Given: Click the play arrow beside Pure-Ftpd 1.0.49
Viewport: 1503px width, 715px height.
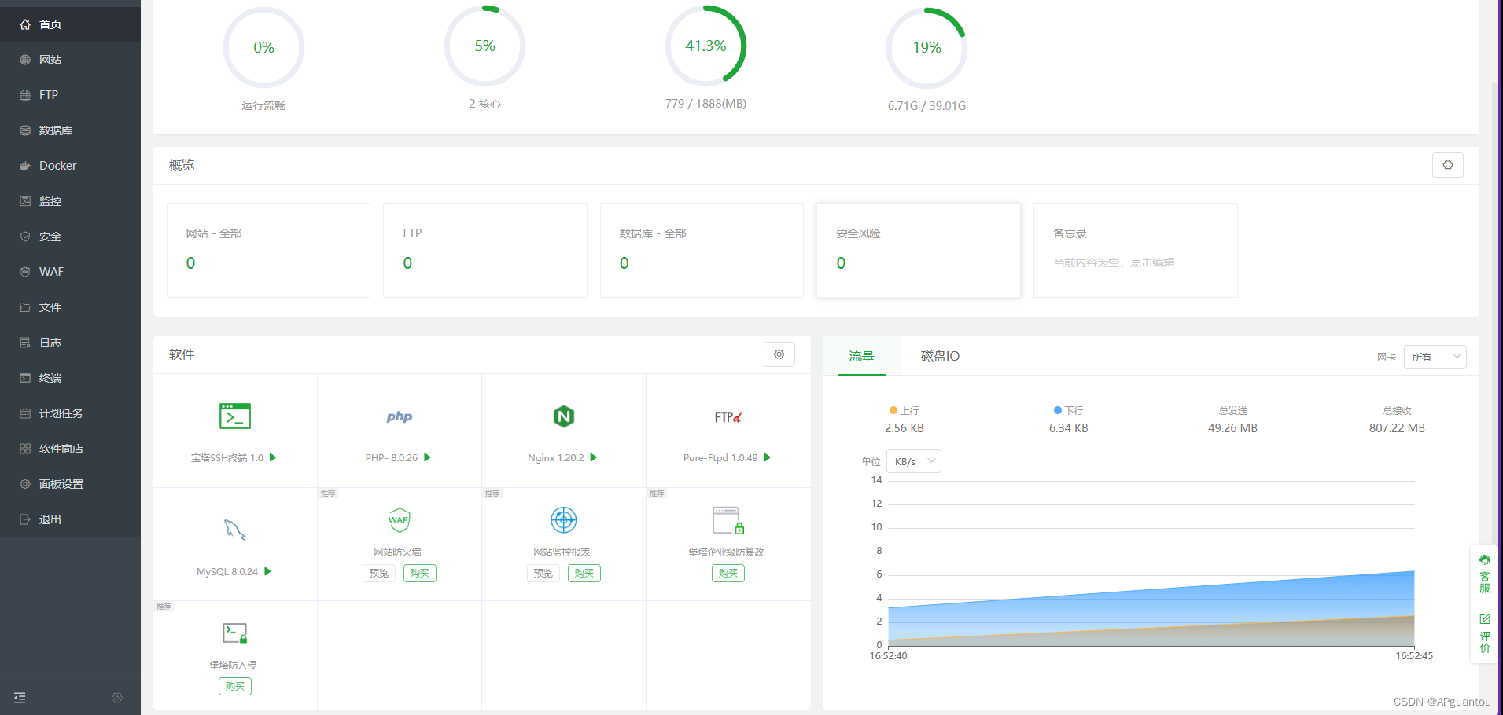Looking at the screenshot, I should (x=768, y=457).
